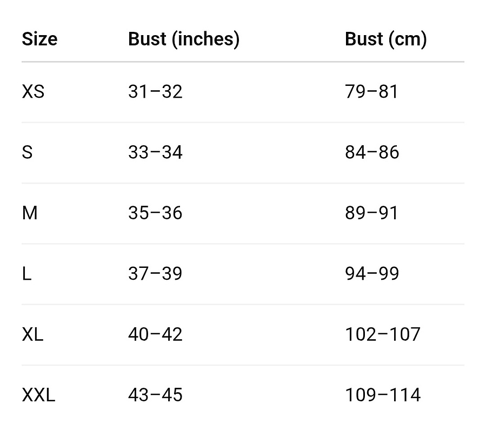Select the M size row label
This screenshot has height=431, width=486.
30,213
